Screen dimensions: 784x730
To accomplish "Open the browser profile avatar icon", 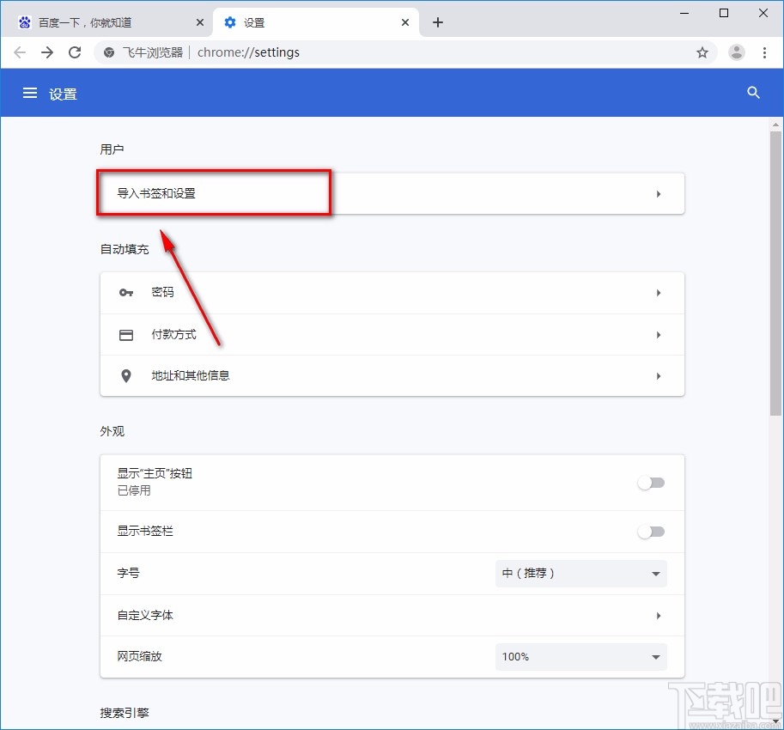I will 736,52.
